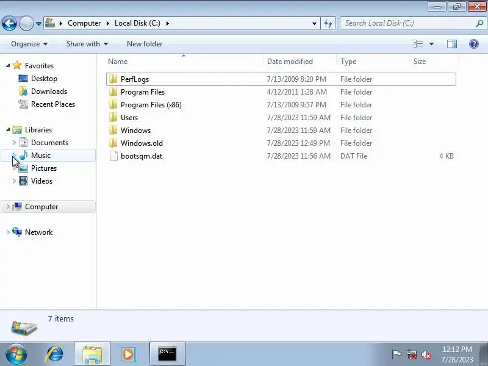Open the More view options dropdown arrow

click(x=431, y=44)
